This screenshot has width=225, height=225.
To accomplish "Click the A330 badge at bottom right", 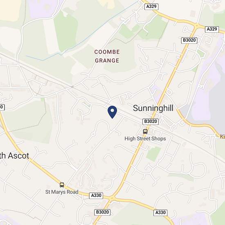I will tap(160, 212).
